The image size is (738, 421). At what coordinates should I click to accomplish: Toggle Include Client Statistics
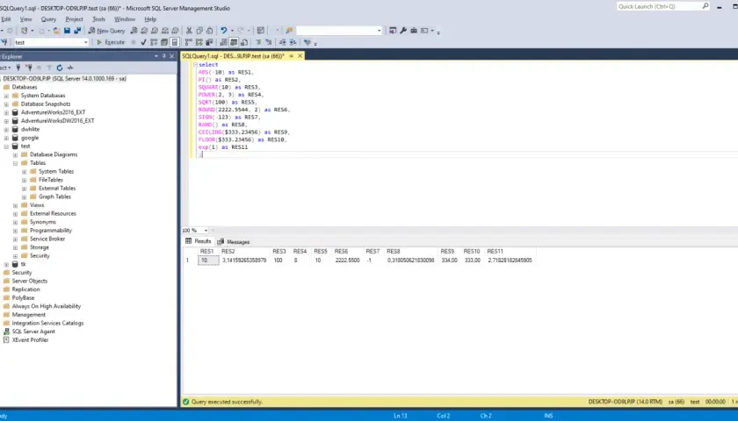click(x=209, y=42)
